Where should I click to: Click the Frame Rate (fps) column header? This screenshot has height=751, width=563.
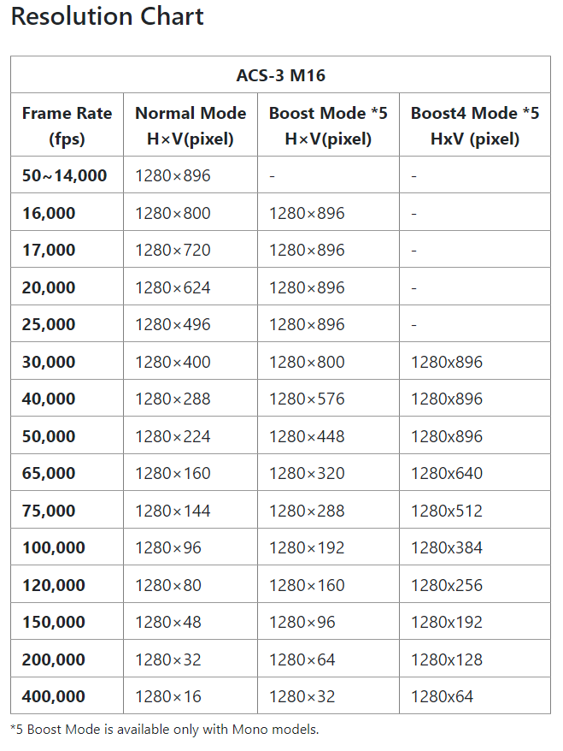tap(67, 125)
